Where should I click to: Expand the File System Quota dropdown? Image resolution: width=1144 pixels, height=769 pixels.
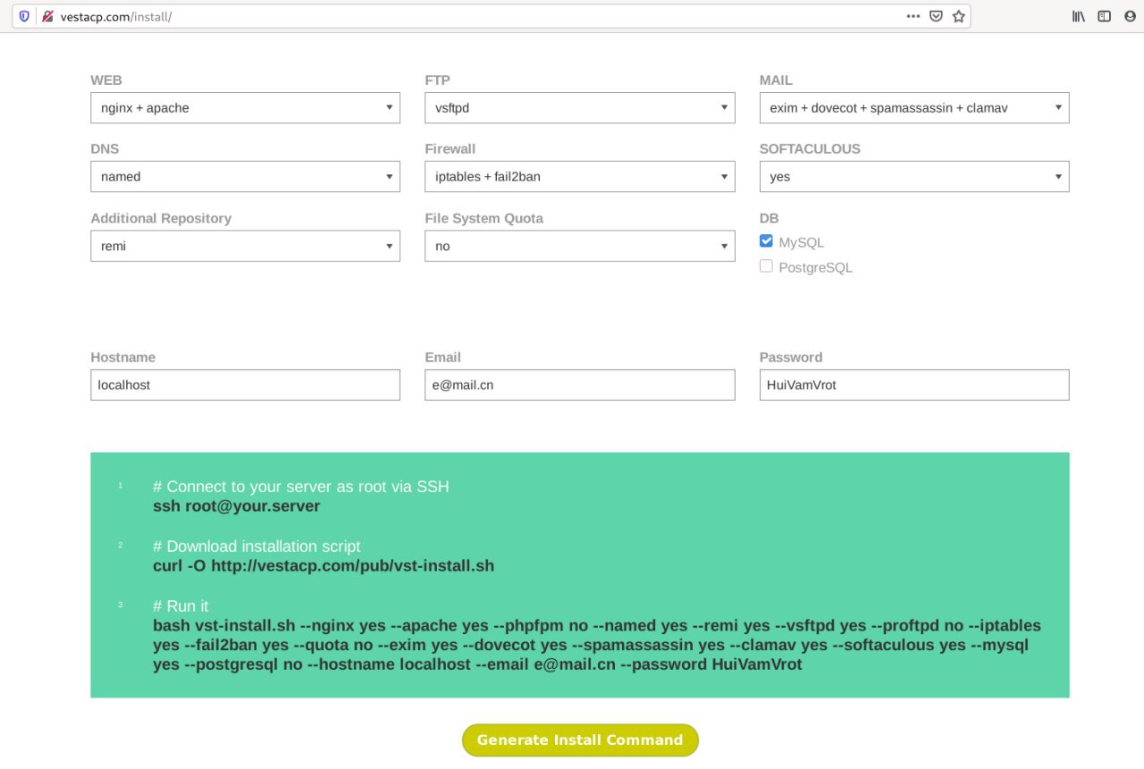580,246
